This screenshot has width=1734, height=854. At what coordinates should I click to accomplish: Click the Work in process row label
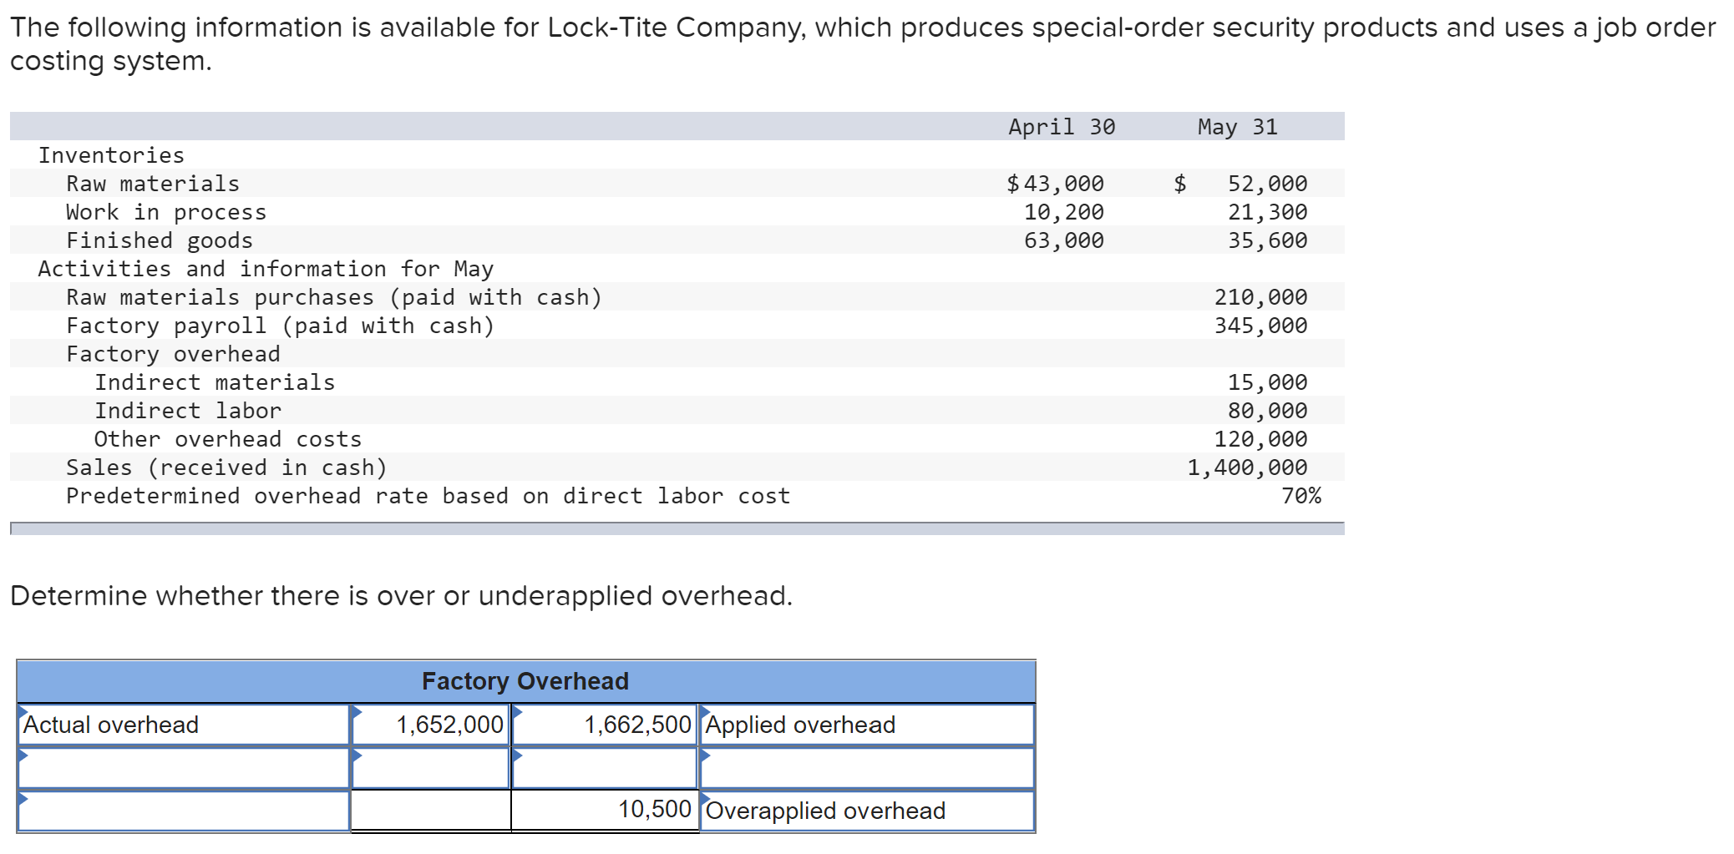[166, 212]
